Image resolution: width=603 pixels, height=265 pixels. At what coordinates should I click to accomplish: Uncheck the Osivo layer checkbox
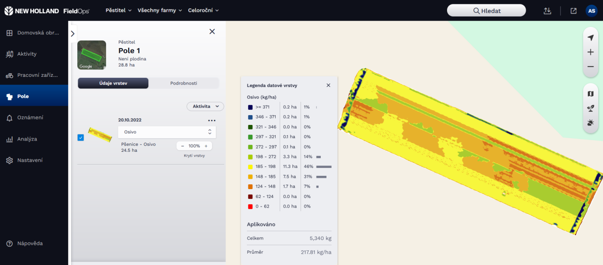[x=81, y=138]
